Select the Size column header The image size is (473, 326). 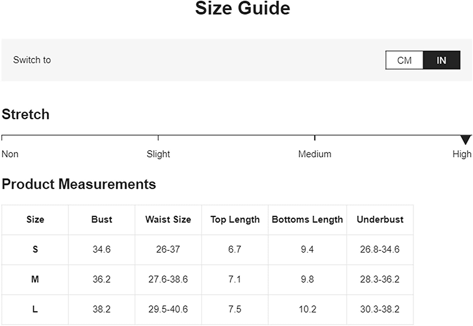pos(35,219)
